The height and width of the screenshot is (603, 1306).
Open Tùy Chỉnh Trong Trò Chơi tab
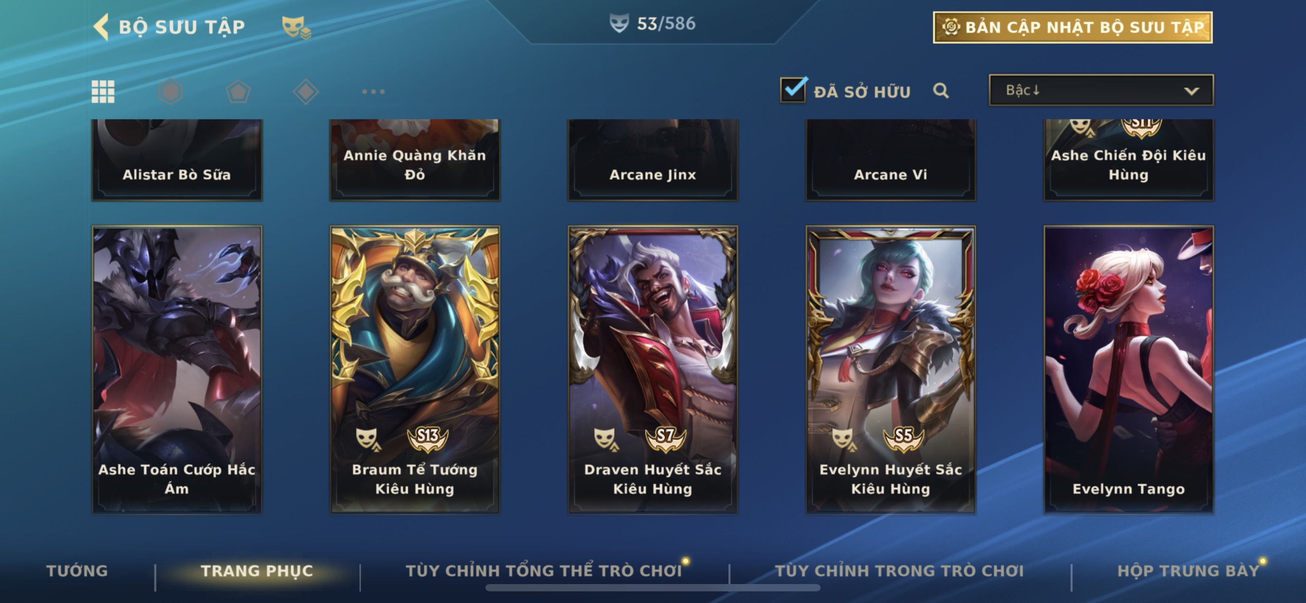899,570
